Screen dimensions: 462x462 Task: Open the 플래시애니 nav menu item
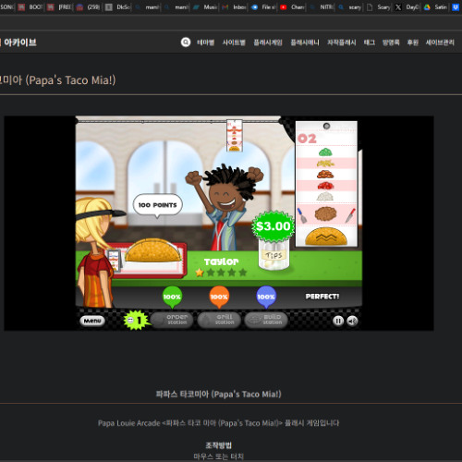[305, 43]
